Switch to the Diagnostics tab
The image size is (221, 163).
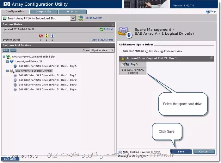[44, 12]
